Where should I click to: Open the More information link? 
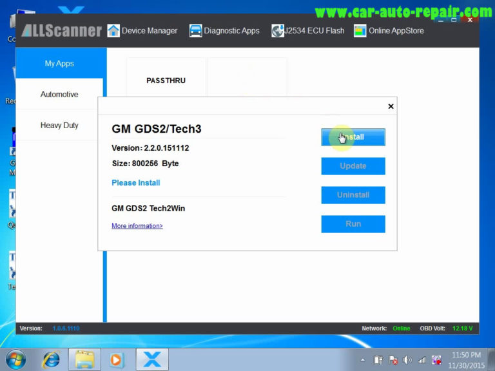point(137,226)
